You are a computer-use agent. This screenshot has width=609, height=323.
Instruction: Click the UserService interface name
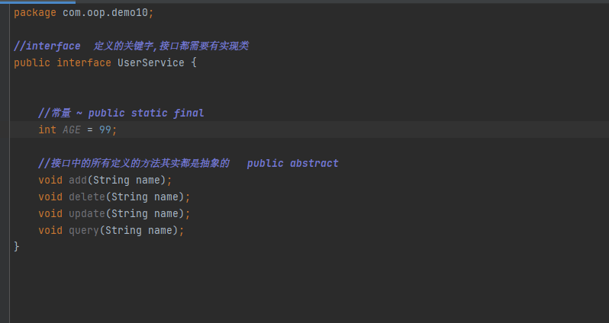tap(150, 62)
